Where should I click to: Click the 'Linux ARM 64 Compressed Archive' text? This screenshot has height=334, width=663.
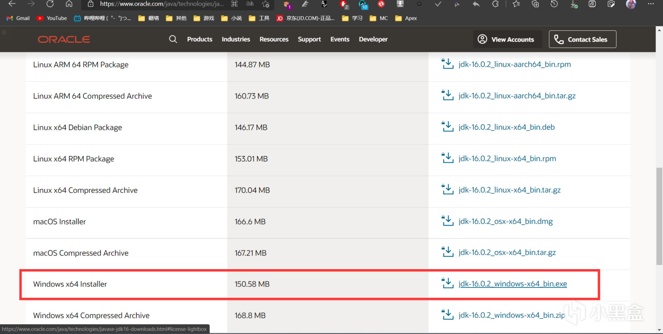93,96
